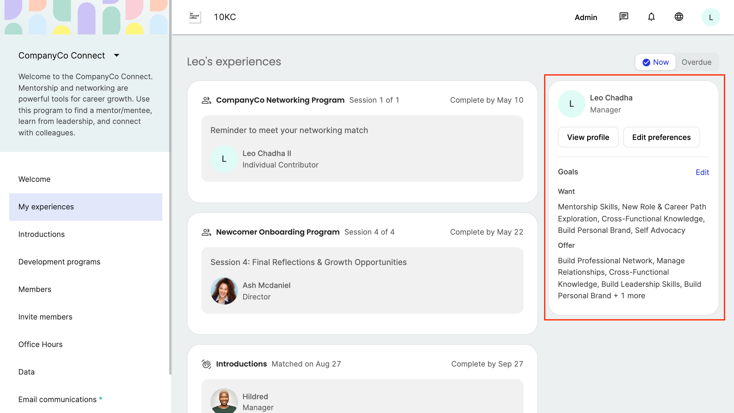Click the Introductions handshake icon

point(206,364)
